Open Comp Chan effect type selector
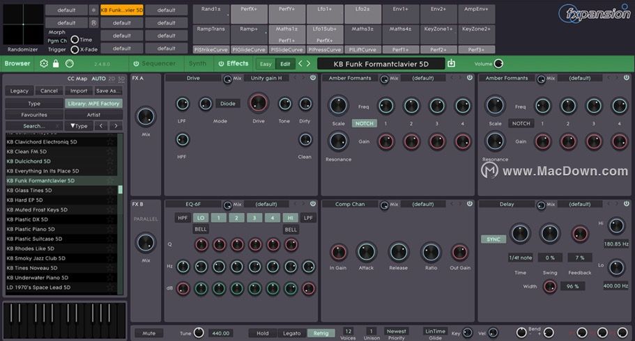The width and height of the screenshot is (635, 341). pyautogui.click(x=350, y=204)
